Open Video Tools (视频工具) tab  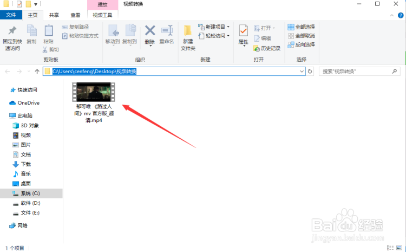pyautogui.click(x=102, y=15)
